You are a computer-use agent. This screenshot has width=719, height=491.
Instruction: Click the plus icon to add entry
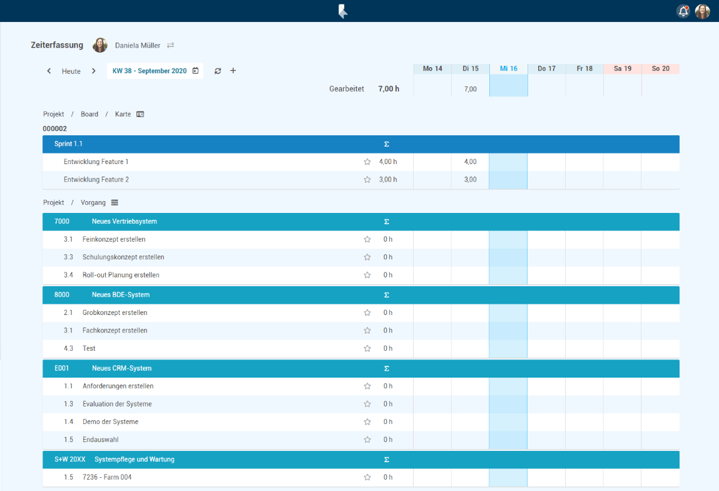pyautogui.click(x=233, y=71)
